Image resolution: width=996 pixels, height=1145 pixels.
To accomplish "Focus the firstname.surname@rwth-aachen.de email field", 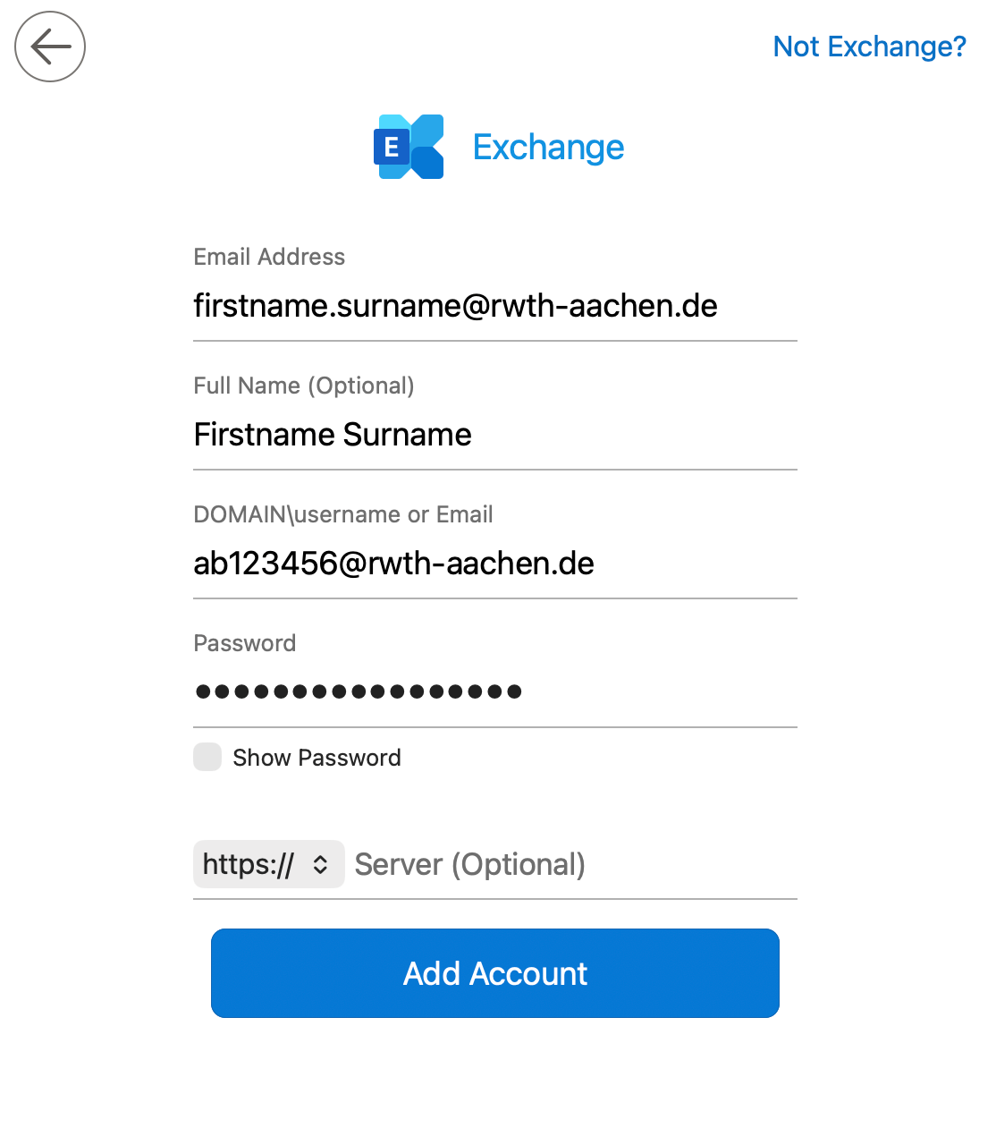I will pos(495,306).
